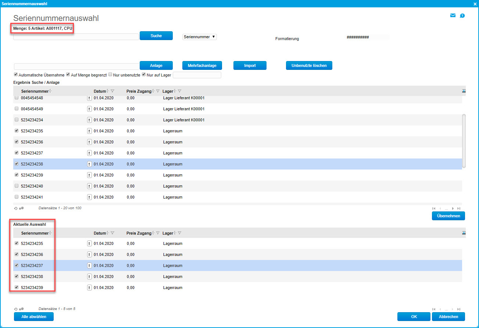This screenshot has height=328, width=479.
Task: Click Alle abwählen
Action: 34,316
